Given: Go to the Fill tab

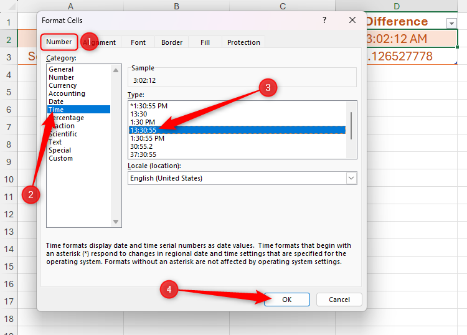Looking at the screenshot, I should click(205, 42).
